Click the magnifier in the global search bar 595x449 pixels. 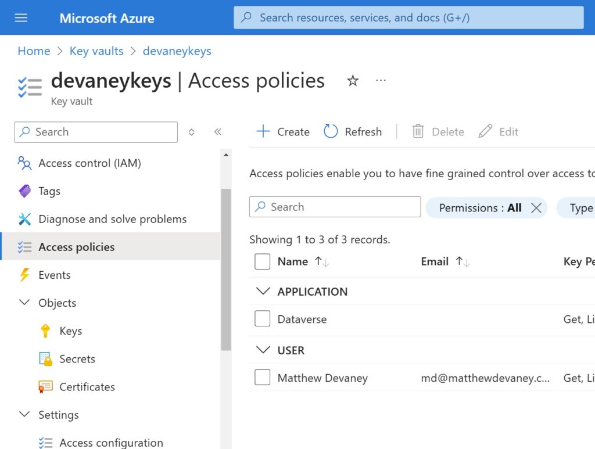[x=246, y=17]
